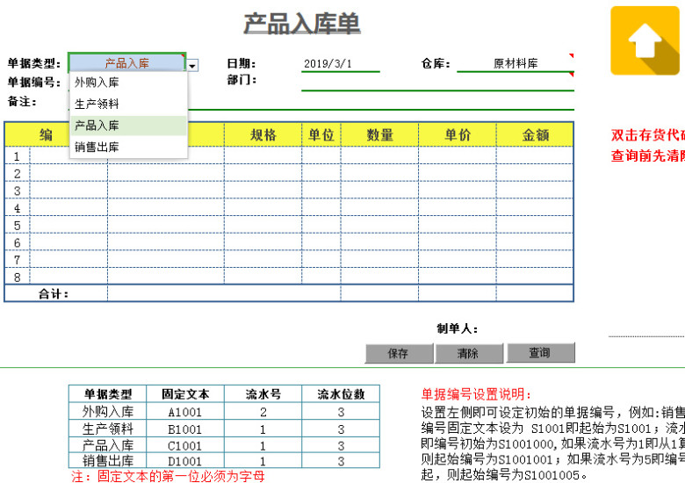Click the 外购入库 cell in settings table
The image size is (685, 483).
pyautogui.click(x=108, y=412)
